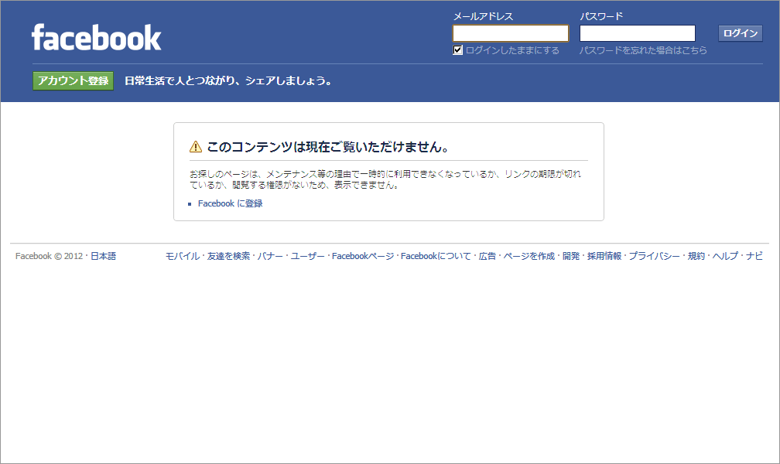The width and height of the screenshot is (780, 464).
Task: Open the ページを作成 footer link
Action: pyautogui.click(x=529, y=256)
